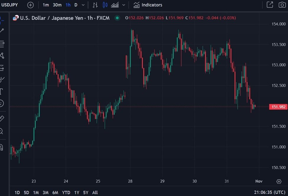Click the add symbol plus icon
Screen dimensions: 288x196
pyautogui.click(x=30, y=5)
